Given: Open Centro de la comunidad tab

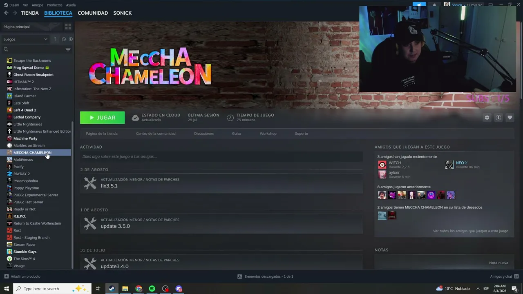Looking at the screenshot, I should pos(156,134).
